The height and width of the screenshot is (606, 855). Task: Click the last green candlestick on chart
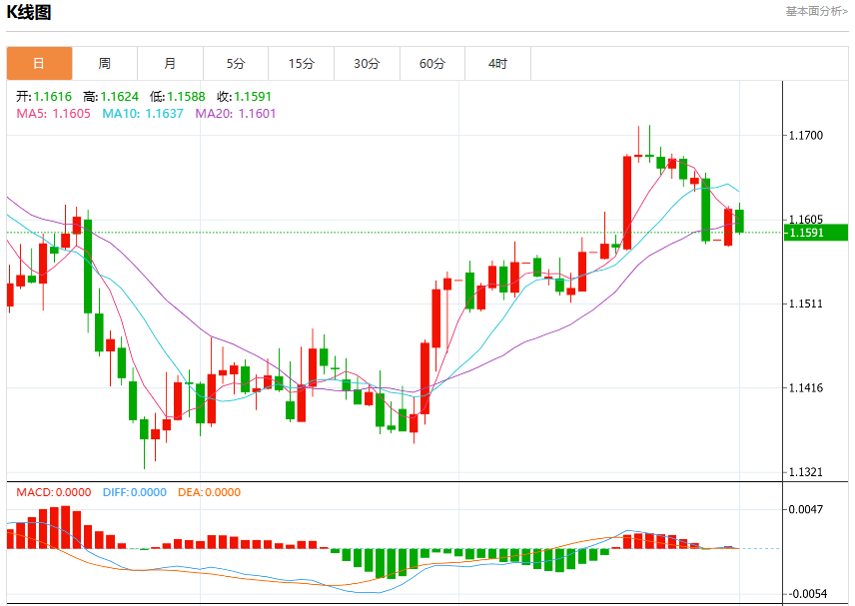739,221
